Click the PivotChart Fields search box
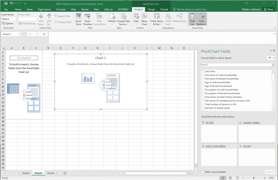This screenshot has height=180, width=278. tap(236, 65)
